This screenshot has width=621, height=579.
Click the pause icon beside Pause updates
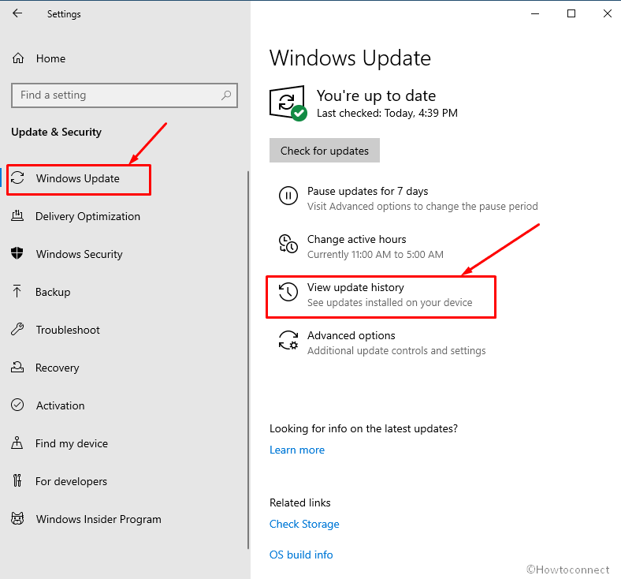click(288, 196)
